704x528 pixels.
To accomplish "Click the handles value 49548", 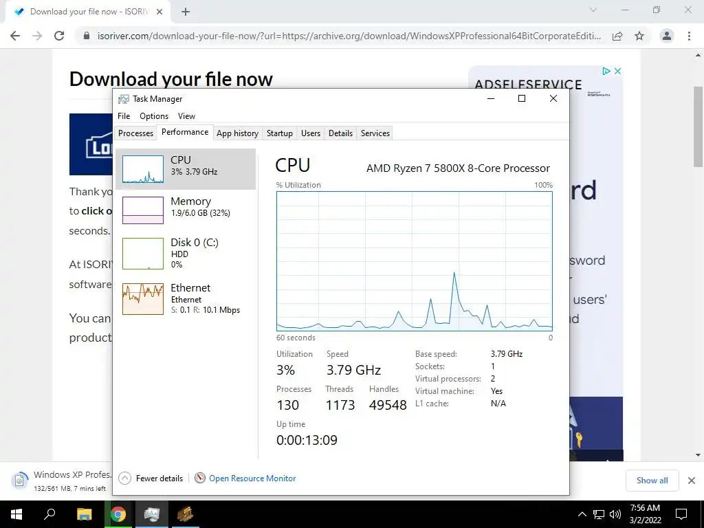I will (x=388, y=405).
